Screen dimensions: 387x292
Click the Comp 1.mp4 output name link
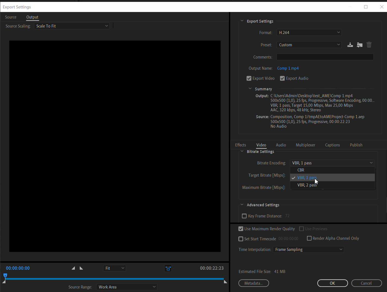click(288, 68)
